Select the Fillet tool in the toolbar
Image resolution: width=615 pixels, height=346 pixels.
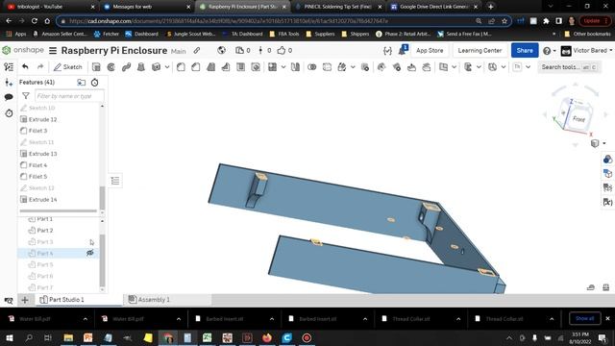coord(181,67)
